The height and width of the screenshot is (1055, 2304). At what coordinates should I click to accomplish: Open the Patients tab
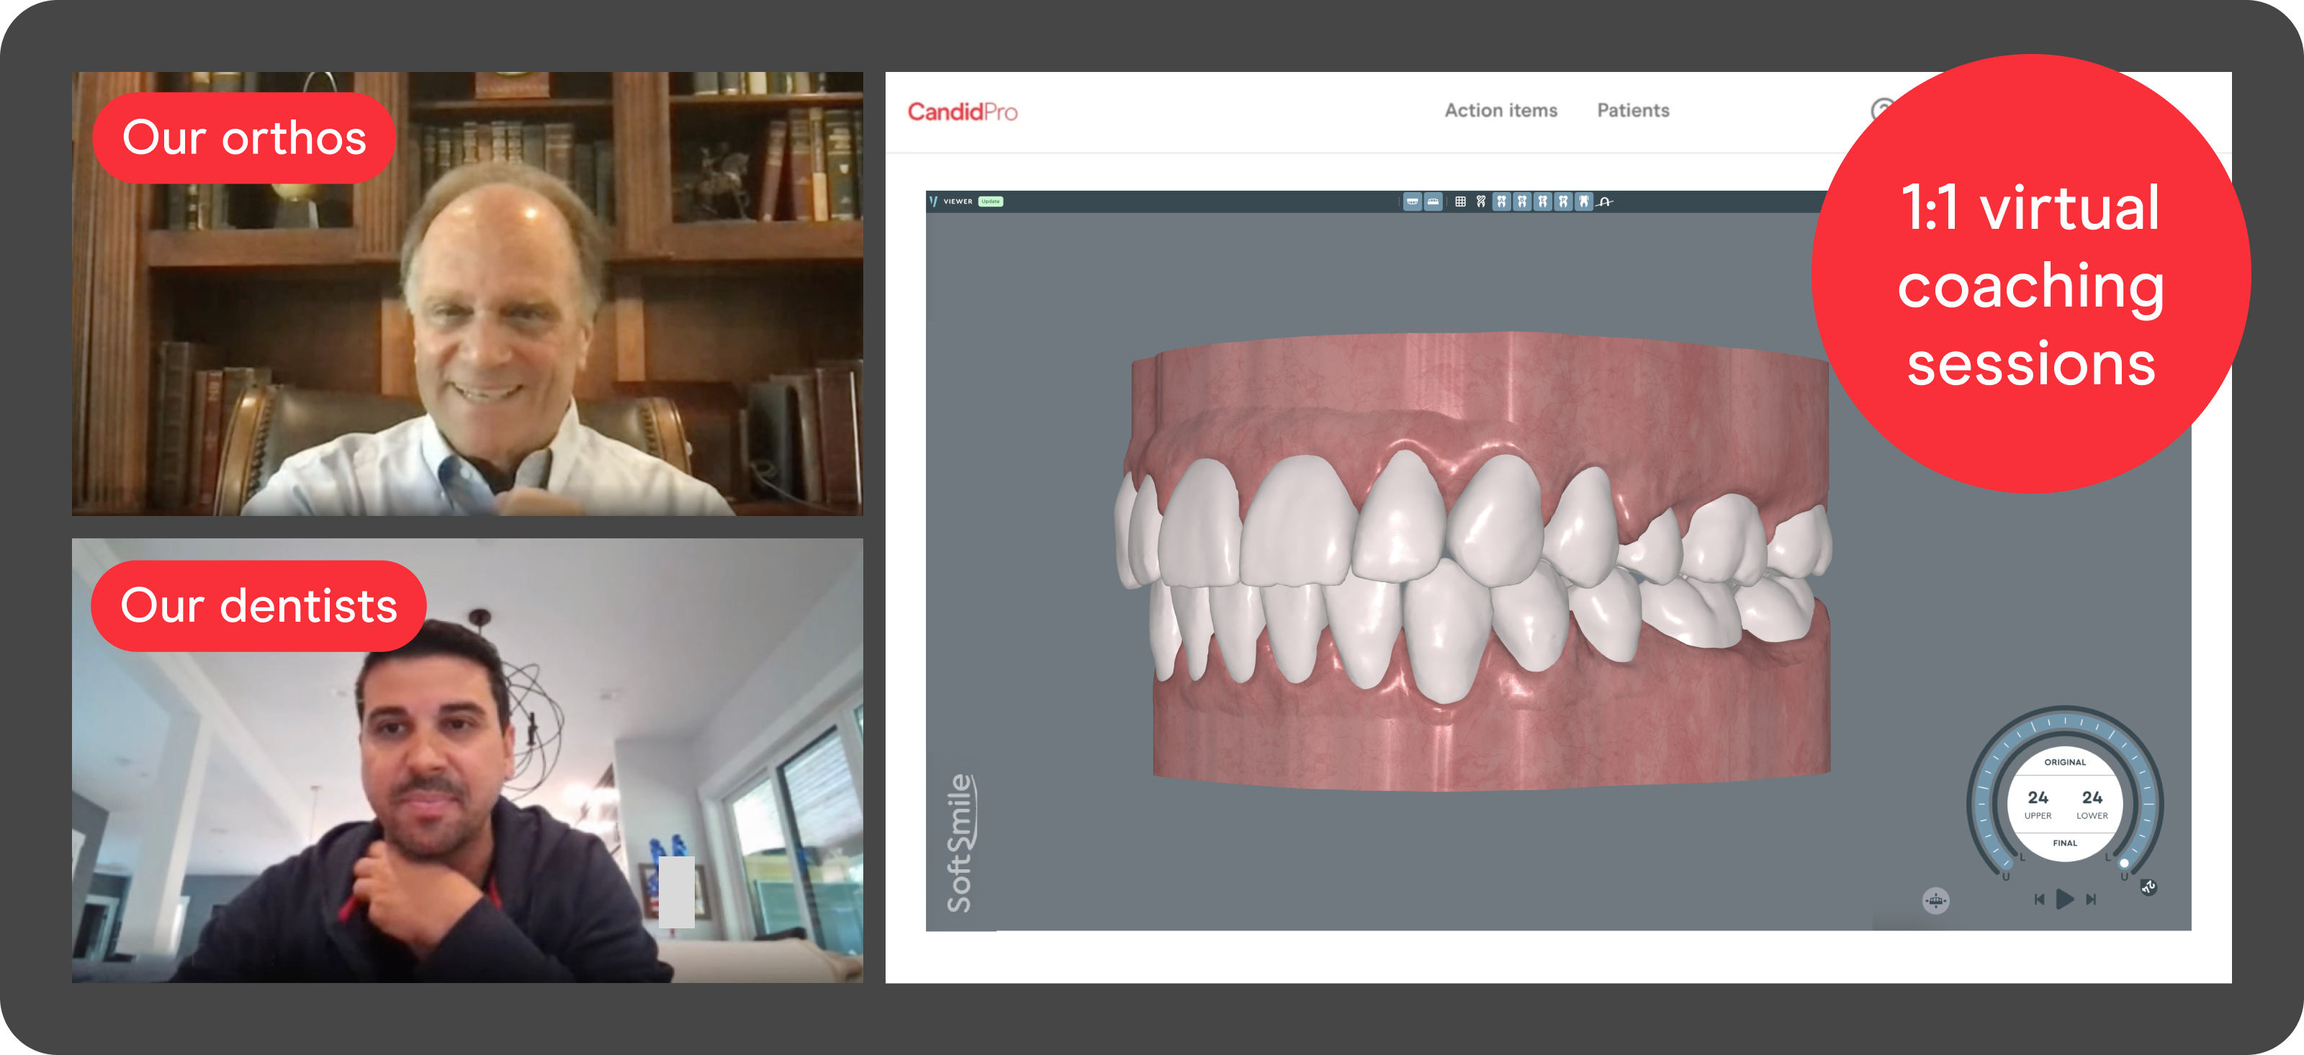[1633, 111]
